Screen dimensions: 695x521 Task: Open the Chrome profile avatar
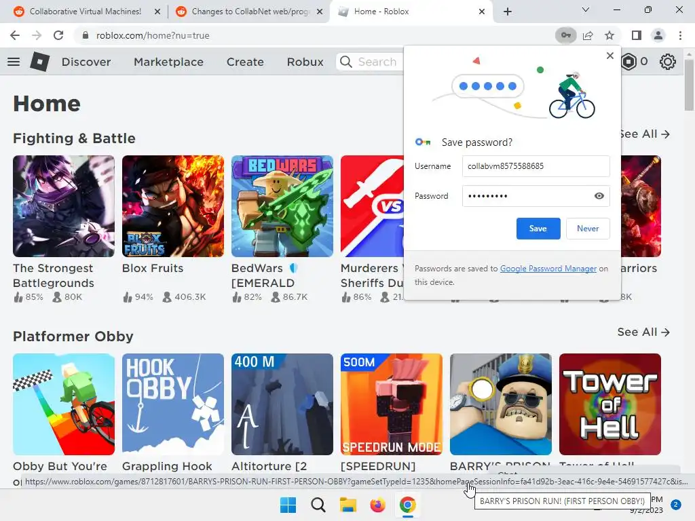(658, 35)
